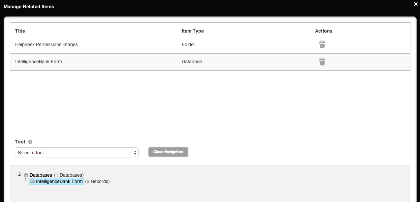Click the help icon next to Tool
The image size is (420, 202).
[30, 142]
